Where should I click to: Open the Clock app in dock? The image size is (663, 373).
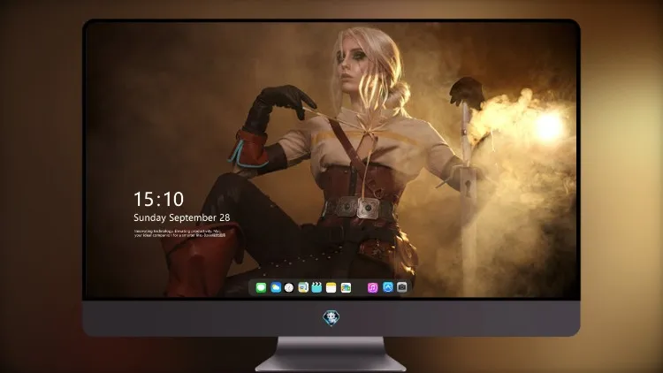[x=289, y=287]
